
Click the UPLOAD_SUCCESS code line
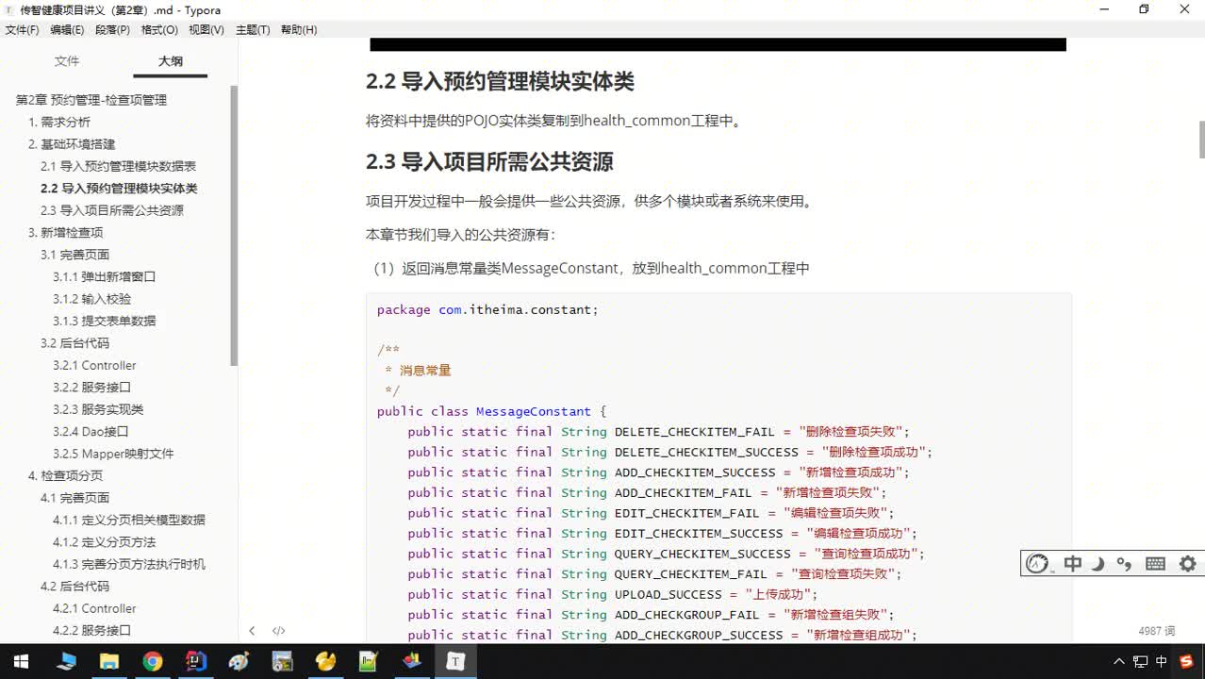pyautogui.click(x=613, y=594)
